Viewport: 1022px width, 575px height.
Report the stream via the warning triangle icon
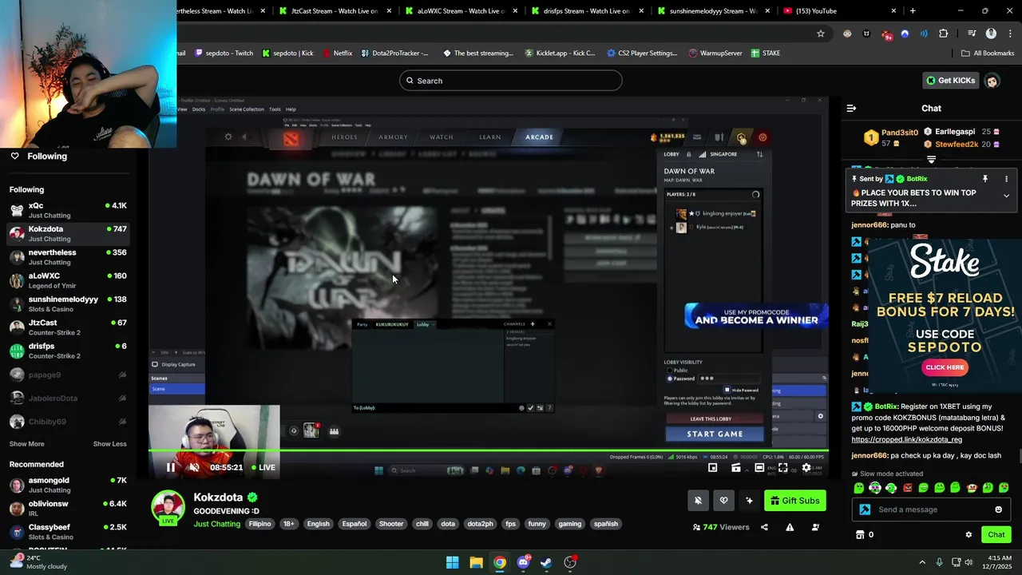click(x=790, y=527)
